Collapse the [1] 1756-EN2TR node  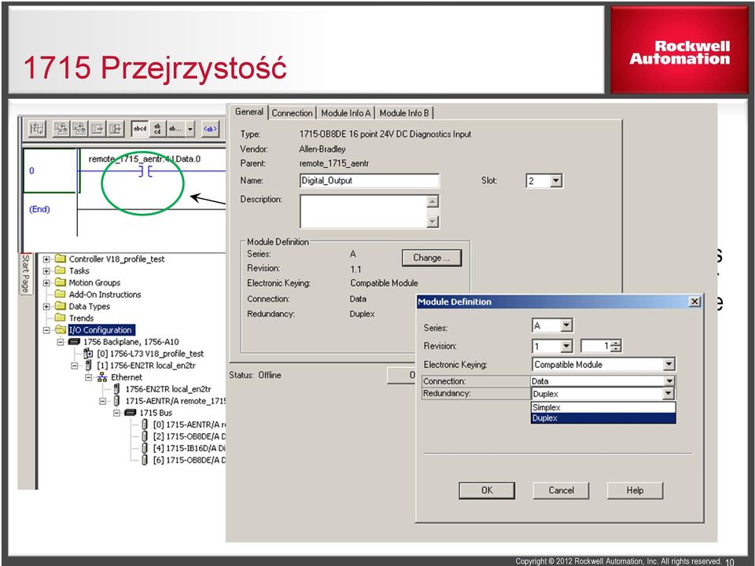(75, 366)
